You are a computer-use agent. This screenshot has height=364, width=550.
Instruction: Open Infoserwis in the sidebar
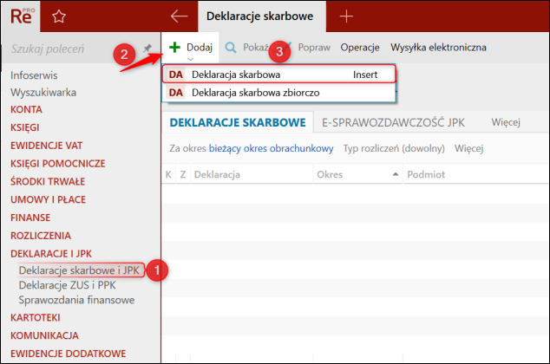click(34, 75)
